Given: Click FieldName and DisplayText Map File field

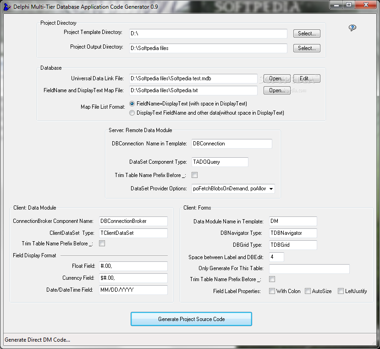Looking at the screenshot, I should [x=193, y=90].
